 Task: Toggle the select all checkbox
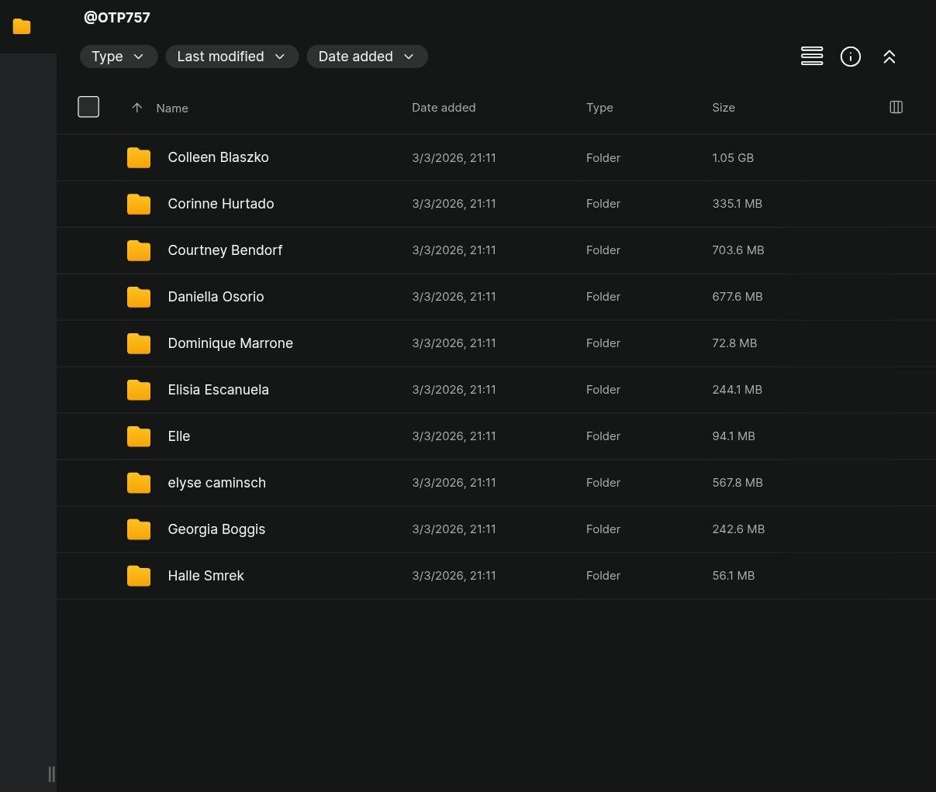click(88, 107)
